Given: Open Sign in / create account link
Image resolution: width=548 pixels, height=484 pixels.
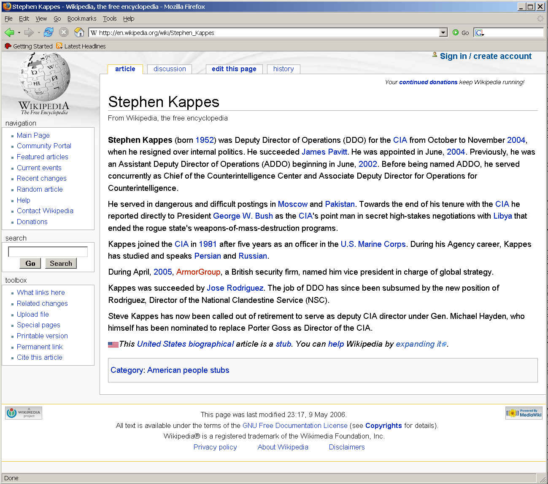Looking at the screenshot, I should tap(485, 56).
